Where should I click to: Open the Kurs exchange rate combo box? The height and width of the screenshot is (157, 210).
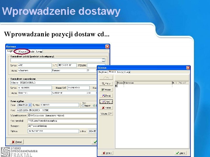pyautogui.click(x=57, y=110)
